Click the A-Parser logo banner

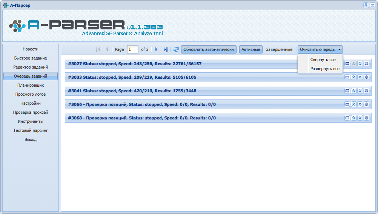pyautogui.click(x=86, y=28)
